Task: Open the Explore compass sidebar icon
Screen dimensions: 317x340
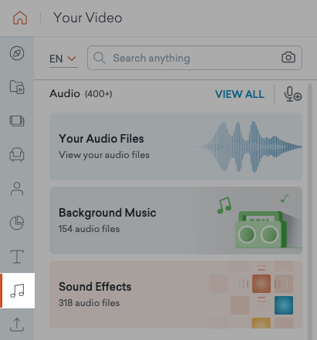Action: (17, 53)
